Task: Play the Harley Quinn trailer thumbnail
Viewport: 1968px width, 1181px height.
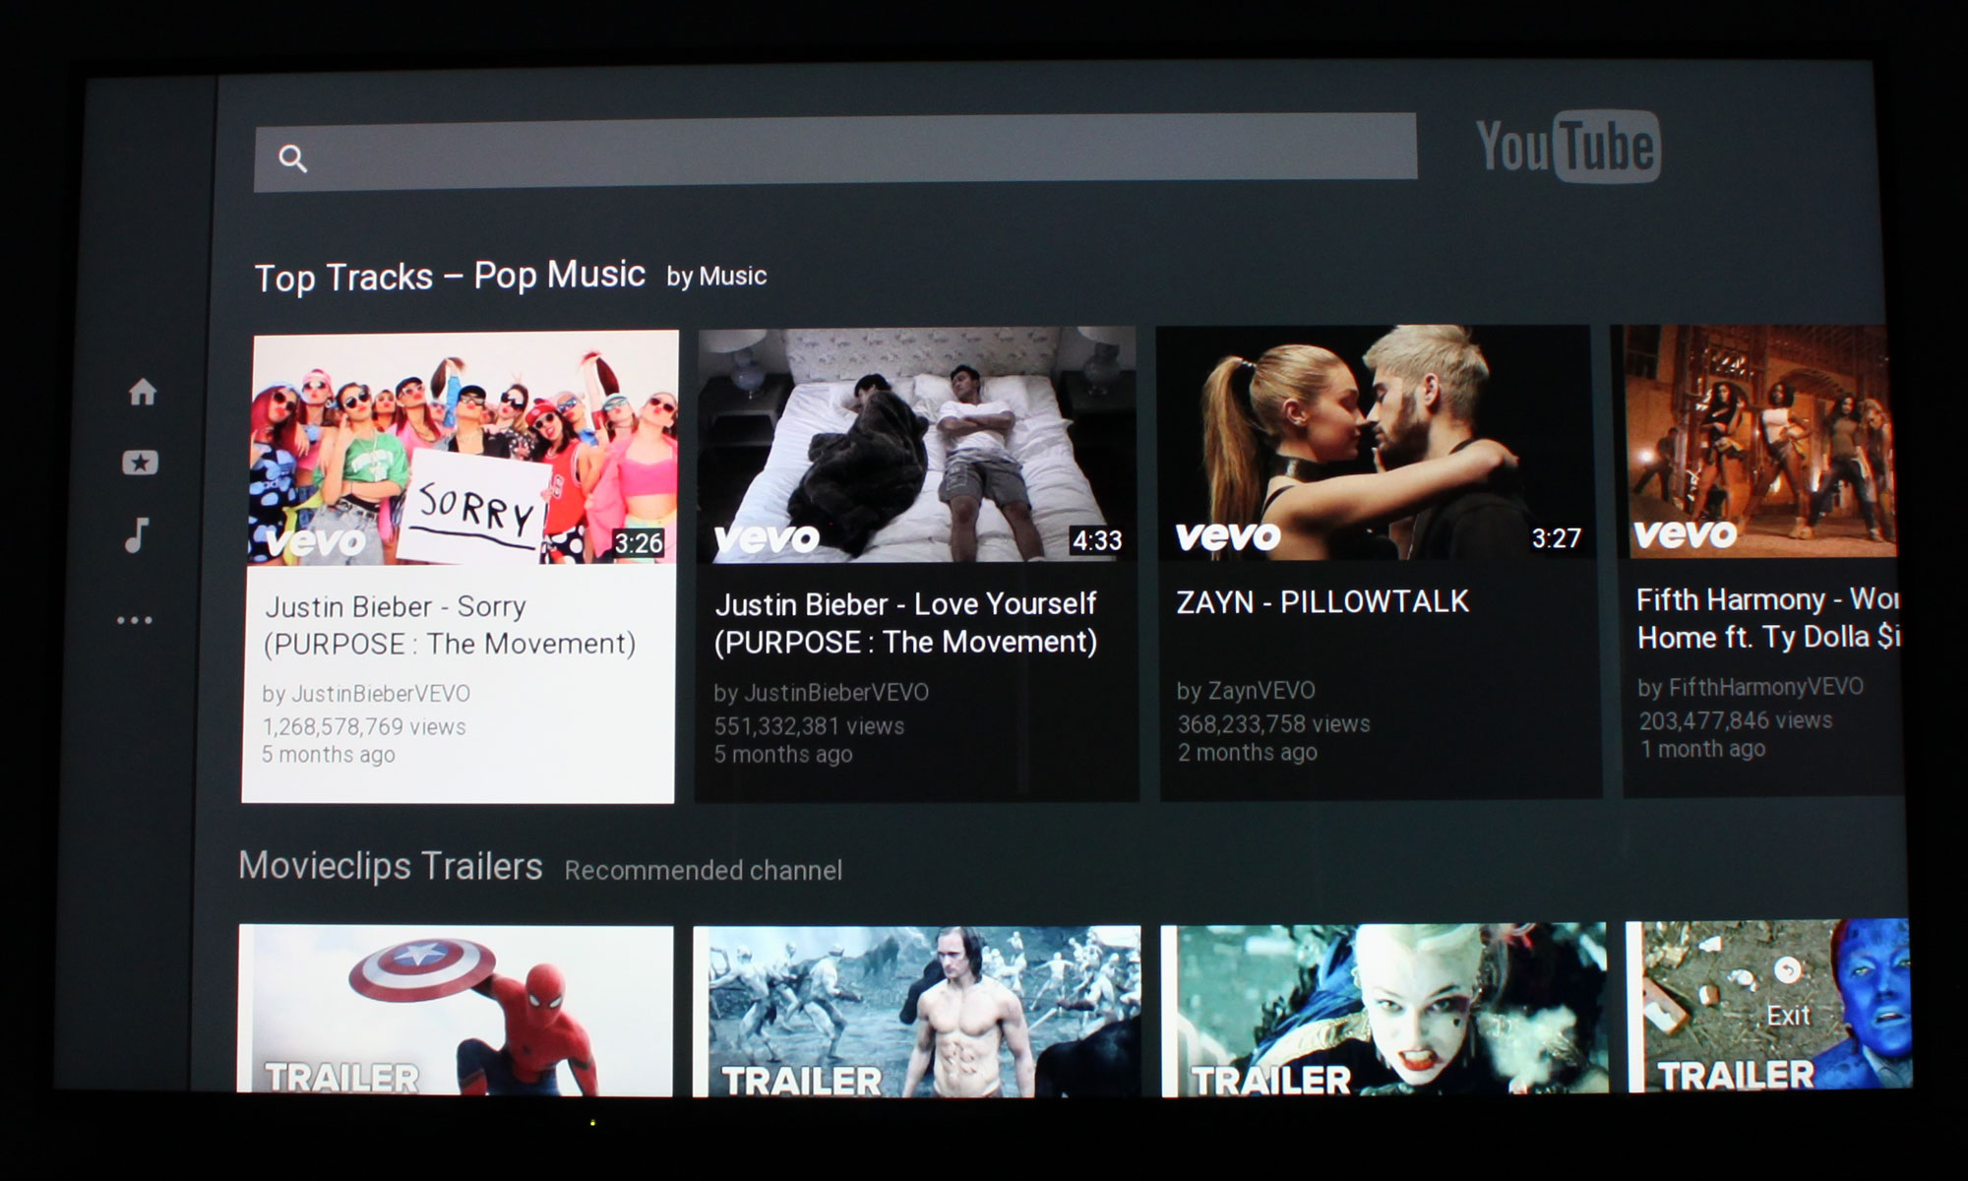Action: (x=1384, y=1009)
